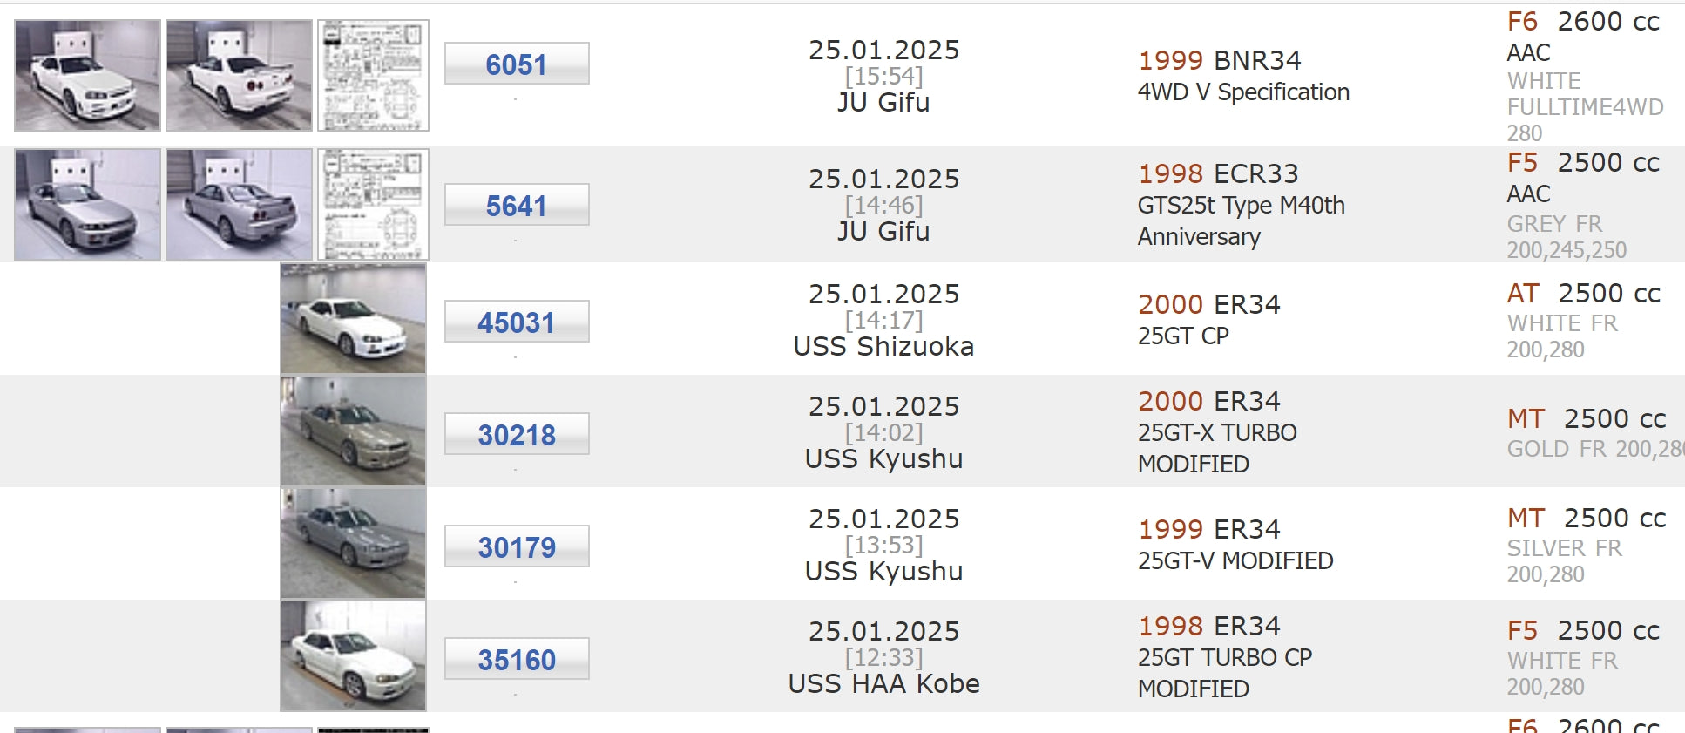The width and height of the screenshot is (1685, 733).
Task: Open auction sheet for lot 6051
Action: tap(373, 76)
